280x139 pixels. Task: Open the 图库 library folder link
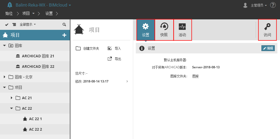pyautogui.click(x=195, y=76)
